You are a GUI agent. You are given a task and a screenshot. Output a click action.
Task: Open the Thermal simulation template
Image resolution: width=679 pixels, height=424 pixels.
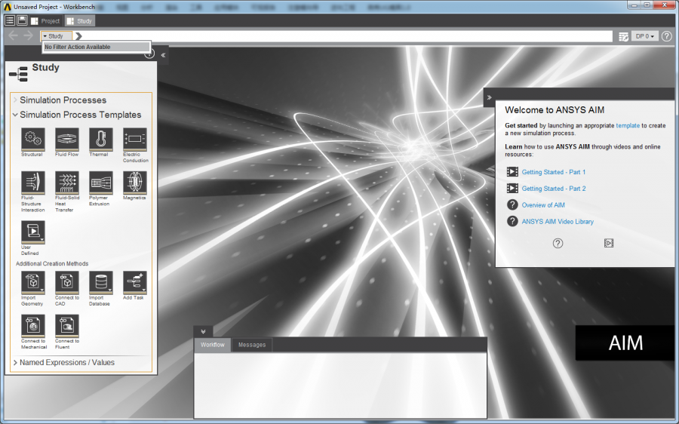click(x=100, y=139)
